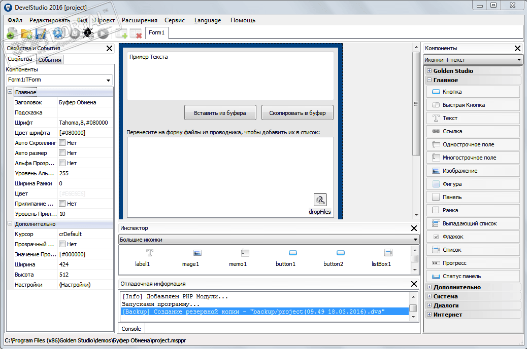527x349 pixels.
Task: Select the Кнопка component in palette
Action: coord(473,92)
